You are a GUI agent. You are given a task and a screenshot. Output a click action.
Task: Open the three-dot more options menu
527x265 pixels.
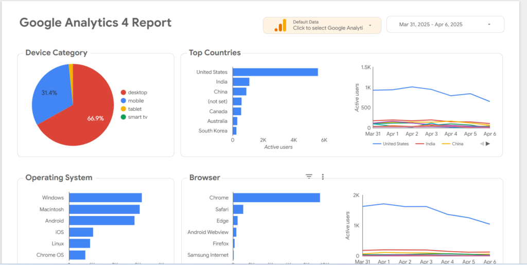pyautogui.click(x=323, y=176)
